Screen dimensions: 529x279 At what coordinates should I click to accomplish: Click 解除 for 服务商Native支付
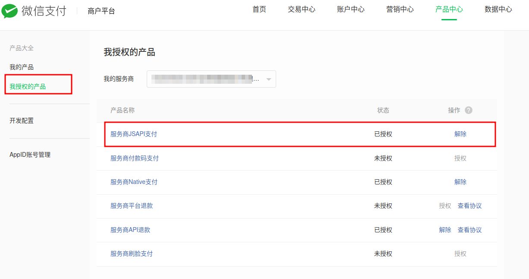pos(460,182)
